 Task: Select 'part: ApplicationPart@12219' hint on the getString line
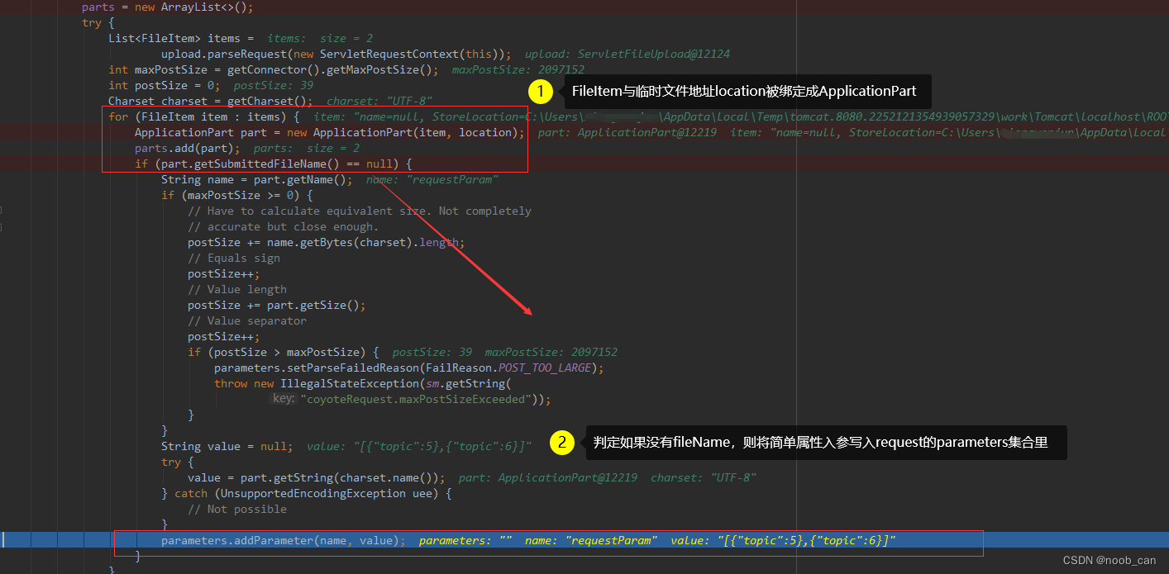tap(548, 477)
